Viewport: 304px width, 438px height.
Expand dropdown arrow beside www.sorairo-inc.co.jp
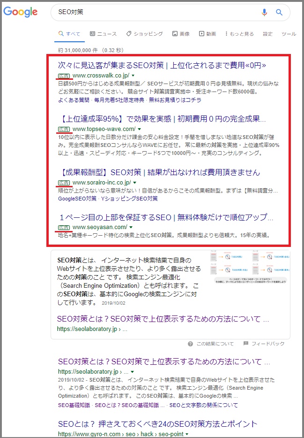(134, 183)
